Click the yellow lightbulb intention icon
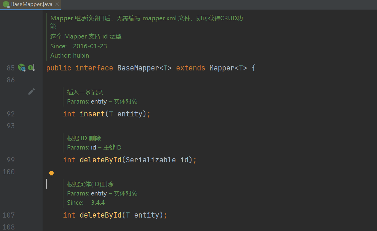Screen dimensions: 377x231 coord(51,174)
